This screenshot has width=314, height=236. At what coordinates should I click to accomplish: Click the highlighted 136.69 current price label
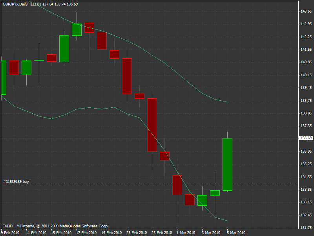click(x=305, y=138)
